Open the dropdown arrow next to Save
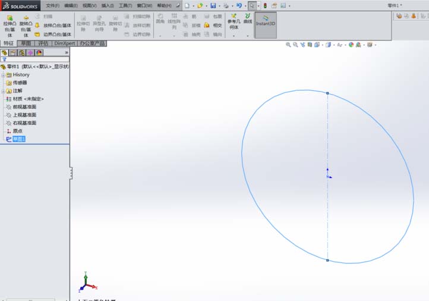The width and height of the screenshot is (429, 301). pyautogui.click(x=219, y=6)
